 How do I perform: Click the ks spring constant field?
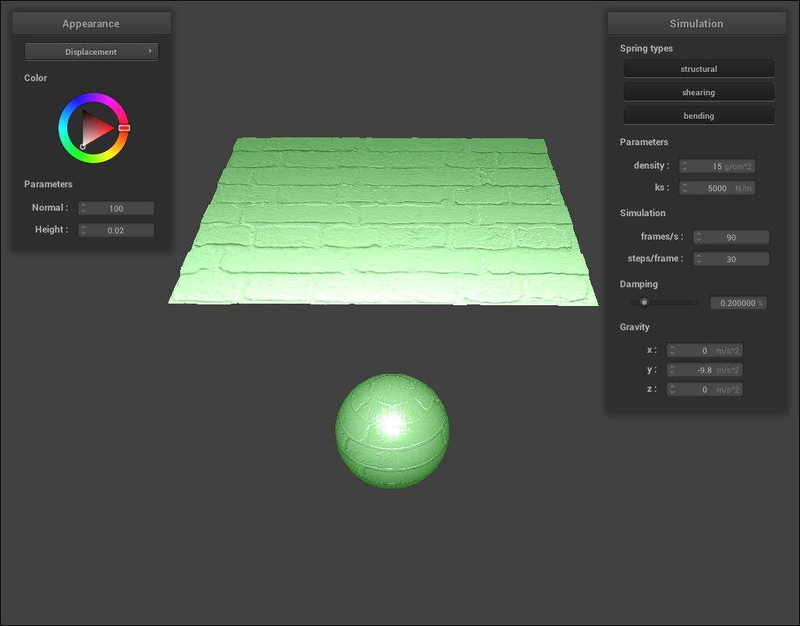point(717,188)
